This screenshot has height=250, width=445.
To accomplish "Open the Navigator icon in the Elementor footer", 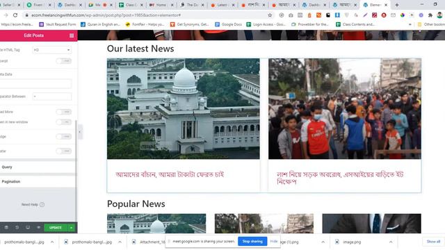I will point(6,228).
